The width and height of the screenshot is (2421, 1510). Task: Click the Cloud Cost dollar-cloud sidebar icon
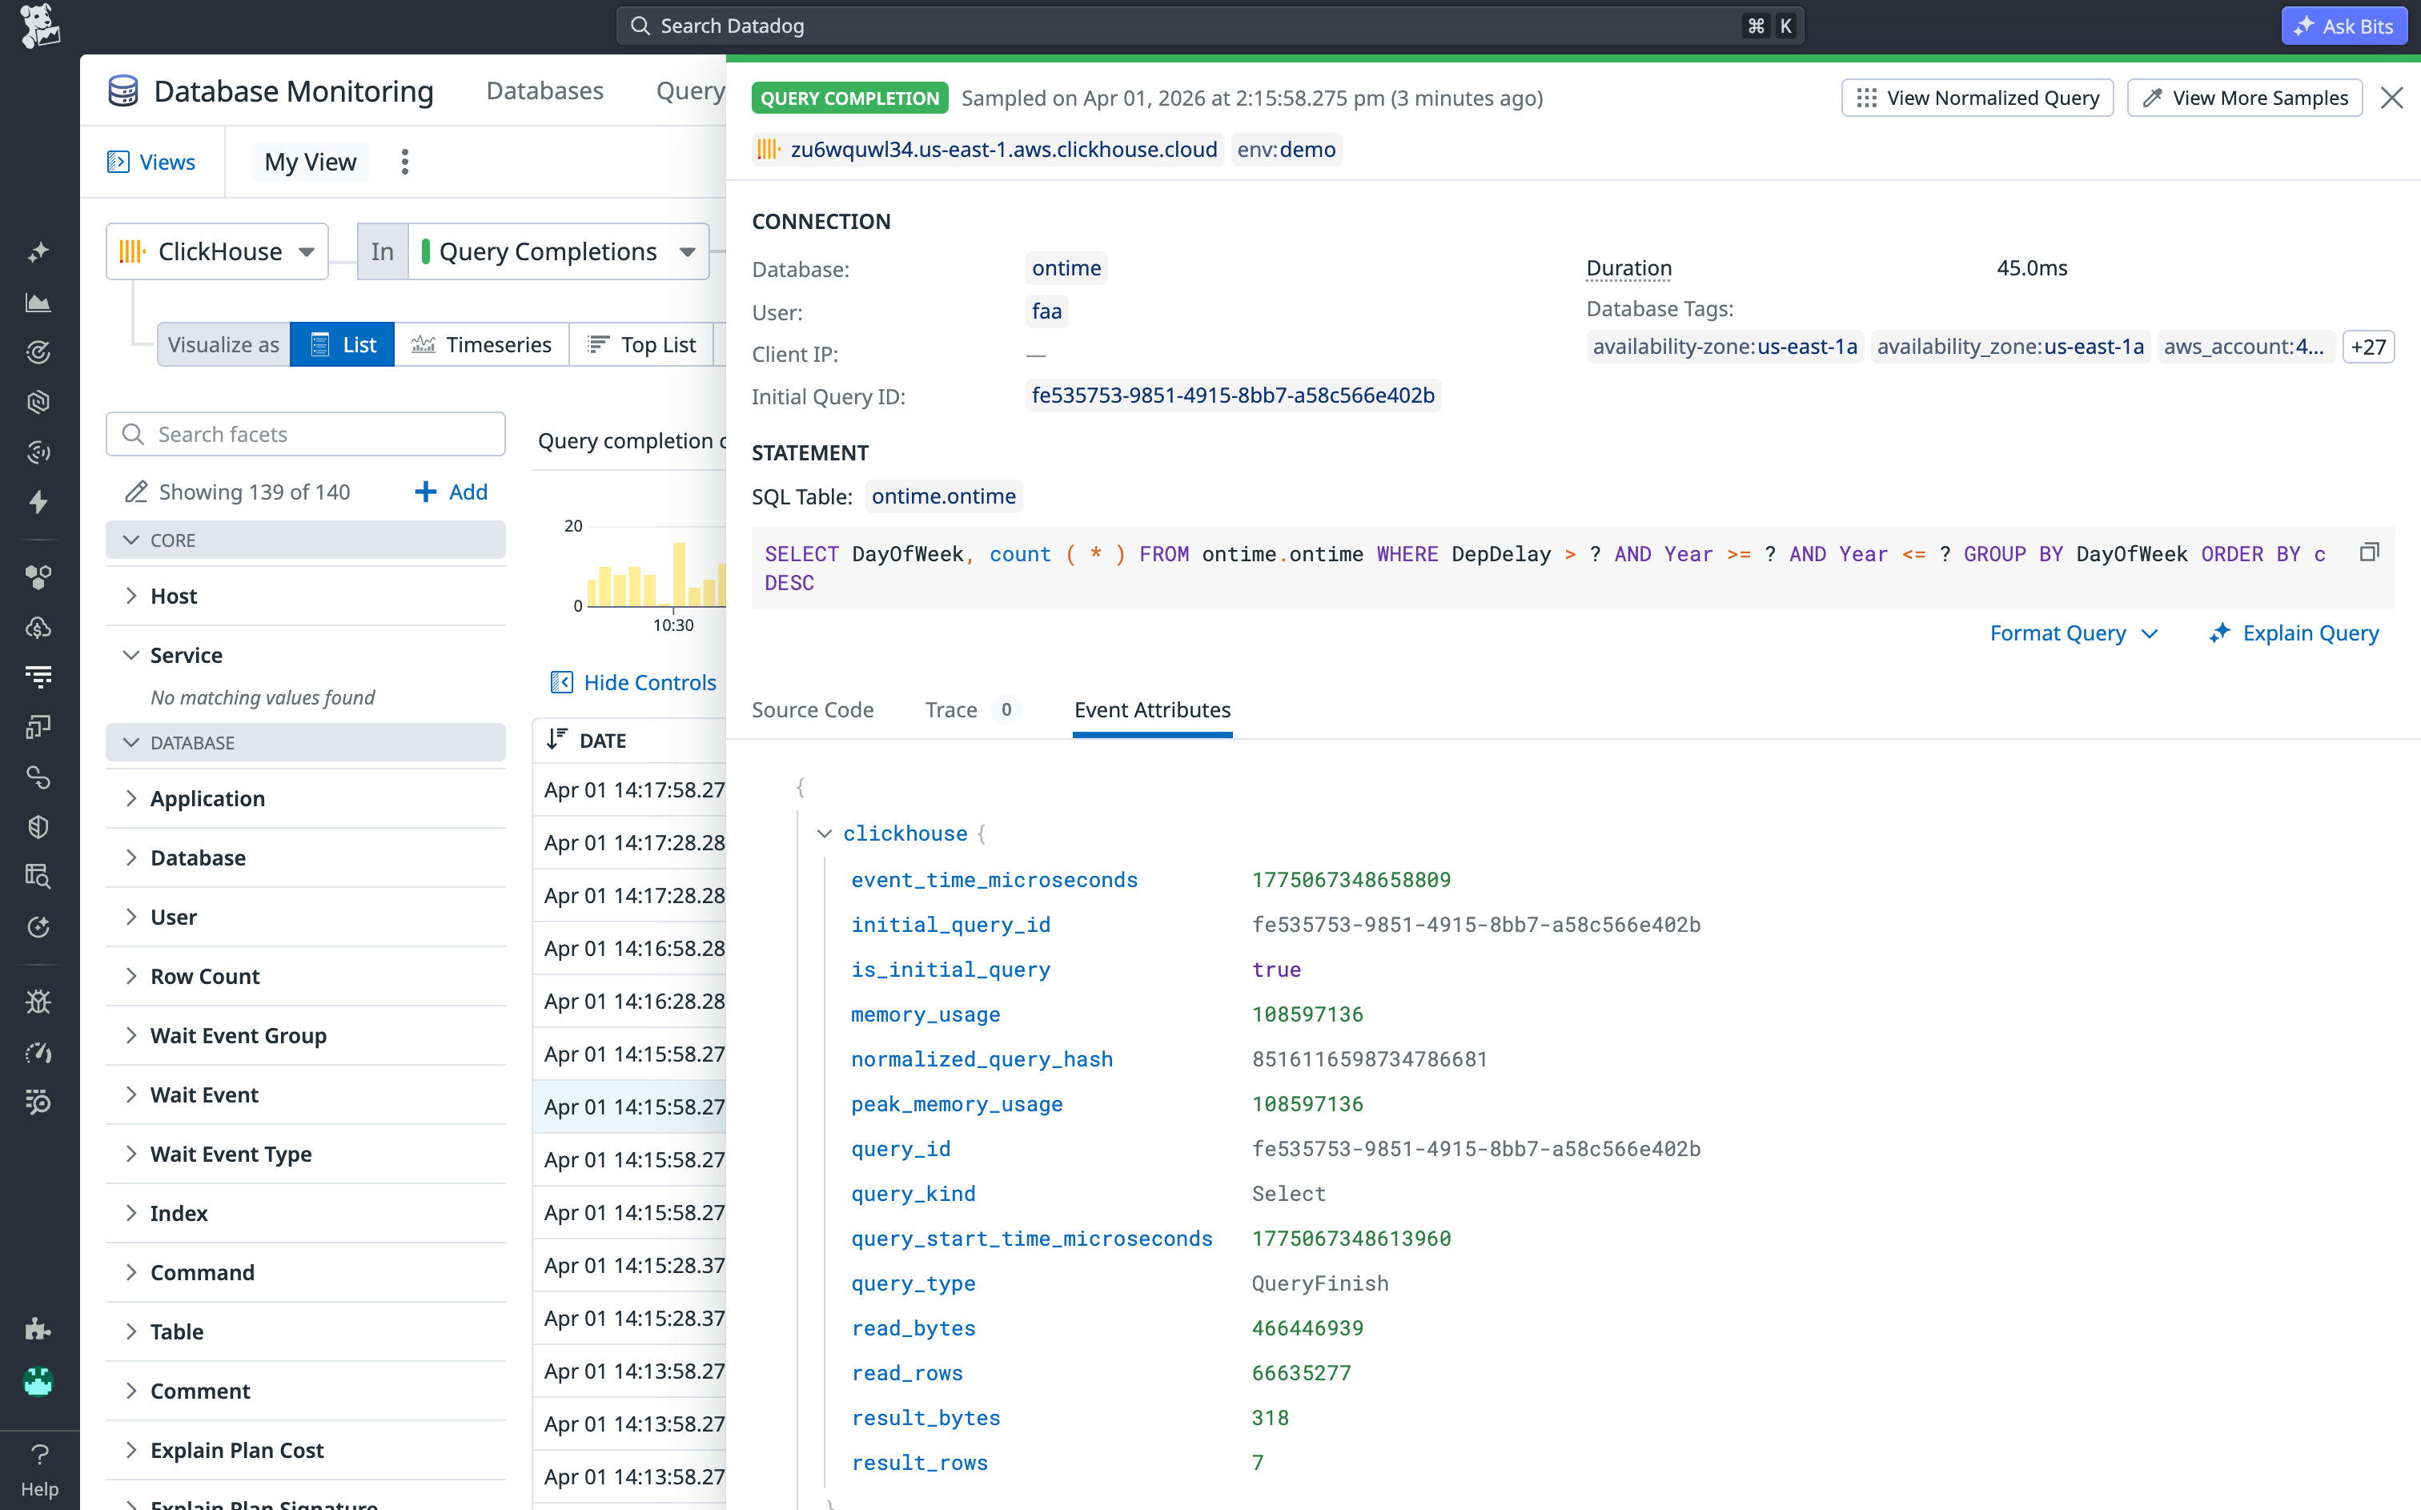pyautogui.click(x=39, y=627)
